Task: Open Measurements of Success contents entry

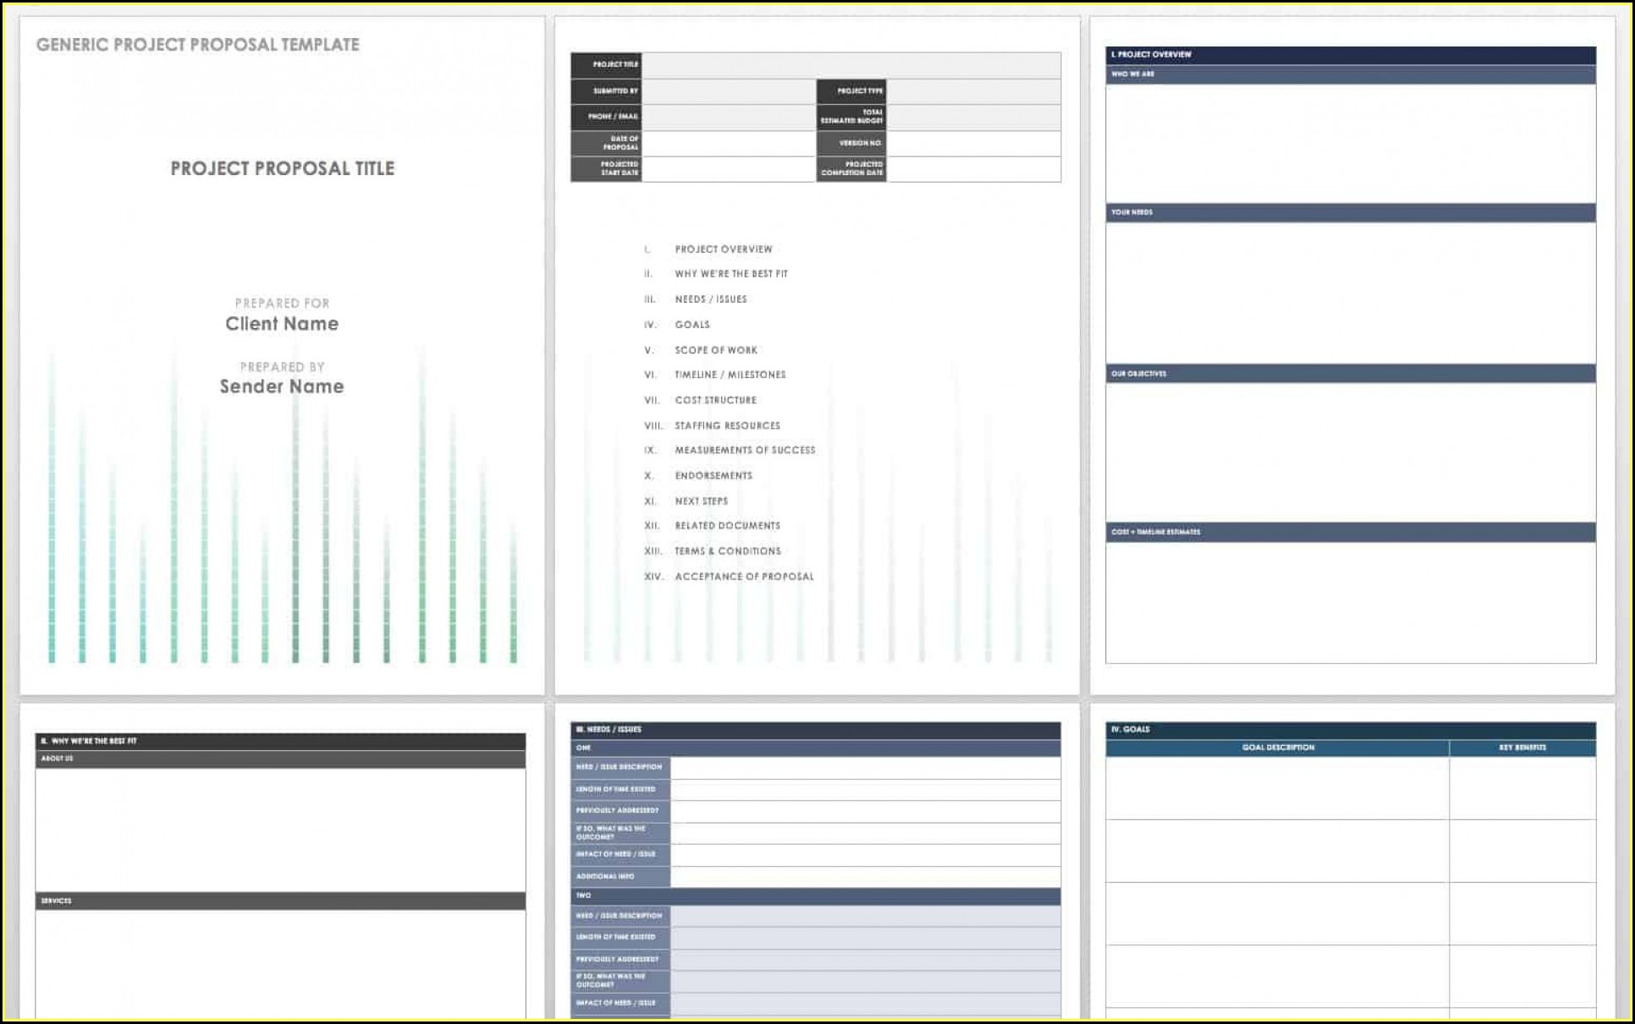Action: (745, 451)
